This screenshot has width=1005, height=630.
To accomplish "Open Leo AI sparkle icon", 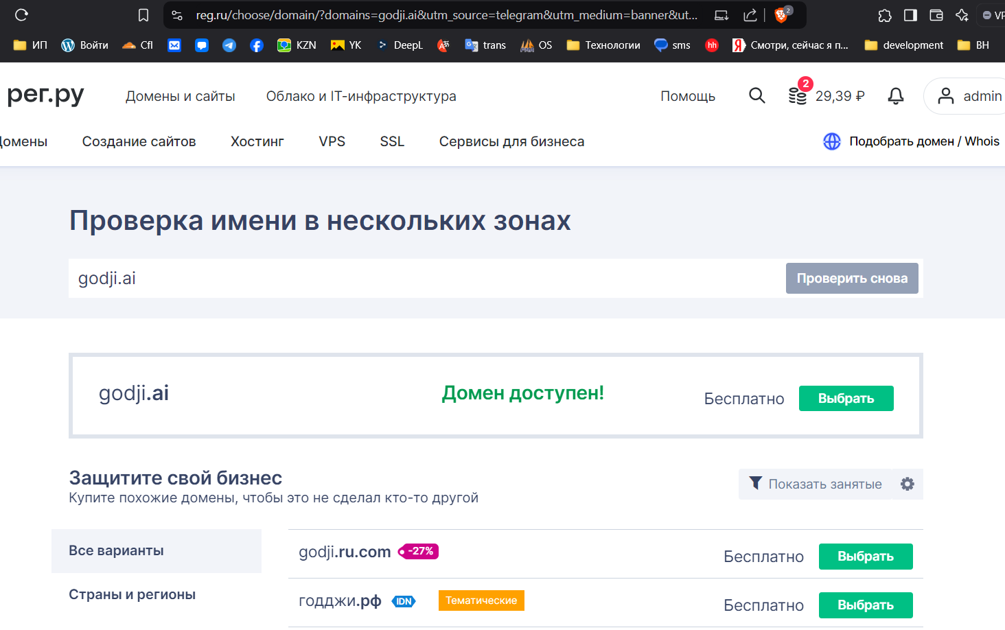I will click(962, 15).
